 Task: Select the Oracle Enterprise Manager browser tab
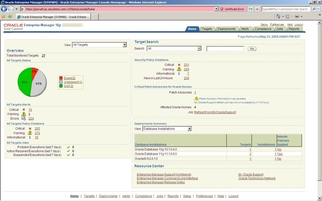[x=53, y=17]
